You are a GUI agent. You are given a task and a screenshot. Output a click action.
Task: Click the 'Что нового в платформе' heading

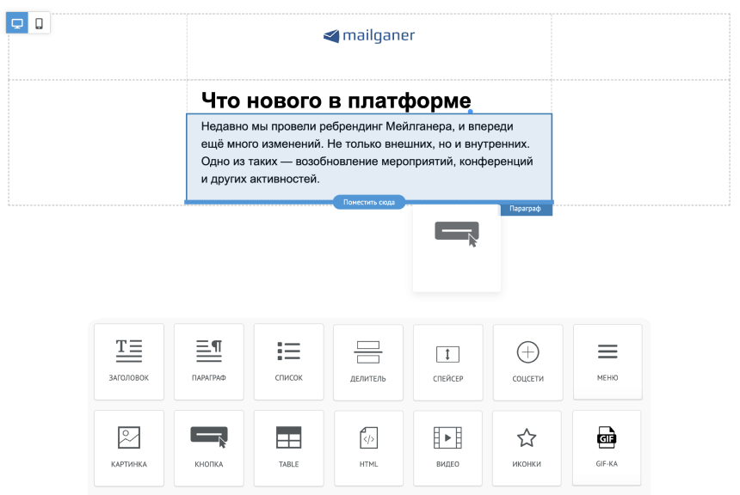pos(336,101)
